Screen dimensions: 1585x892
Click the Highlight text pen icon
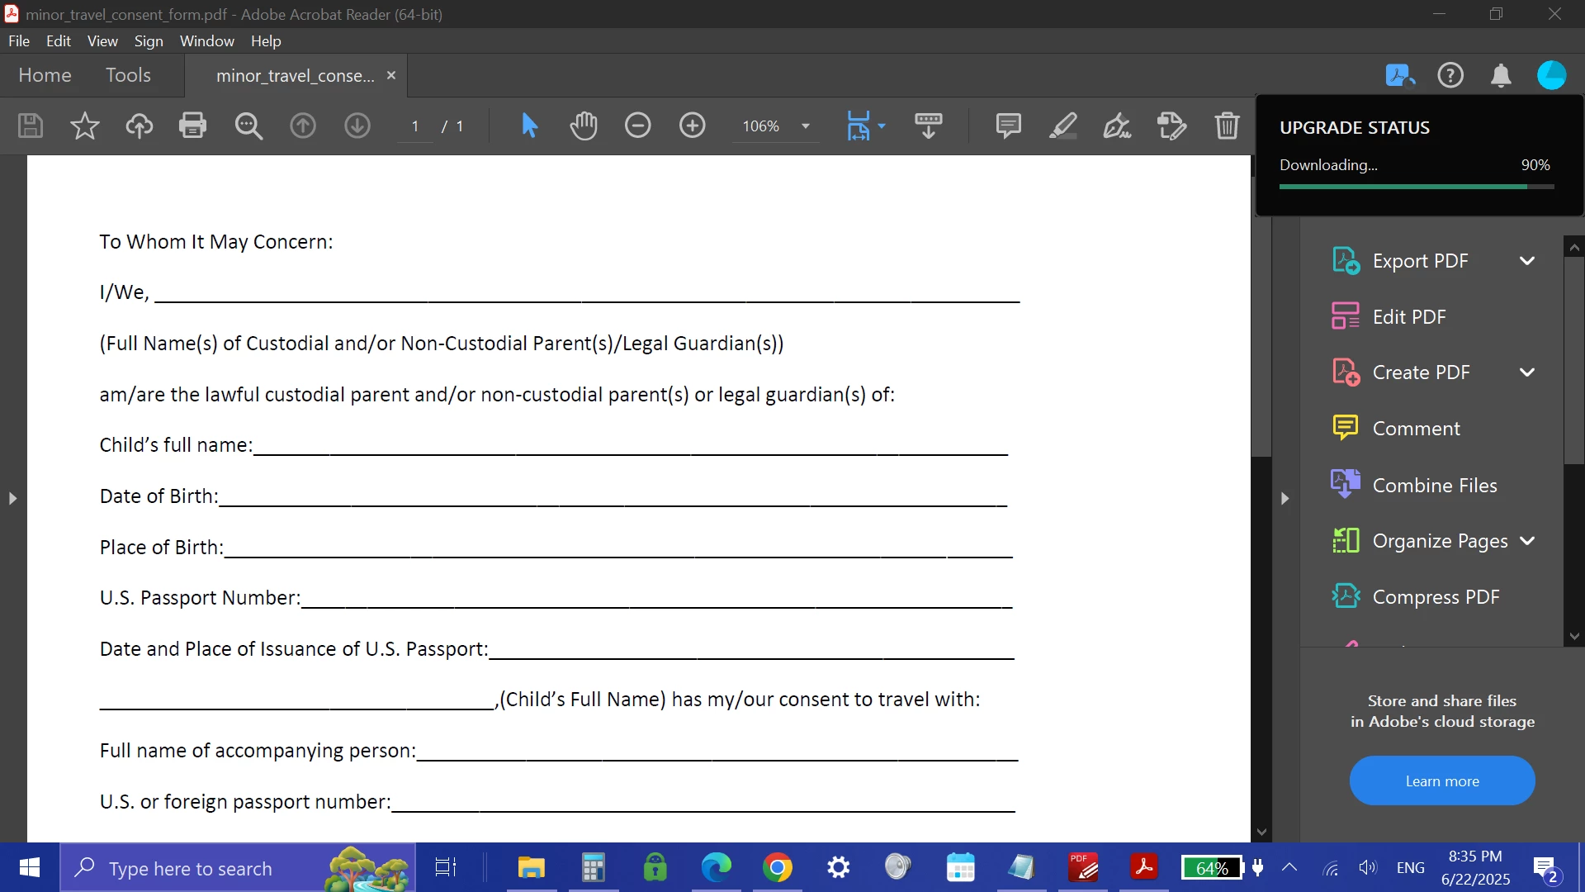click(1062, 126)
